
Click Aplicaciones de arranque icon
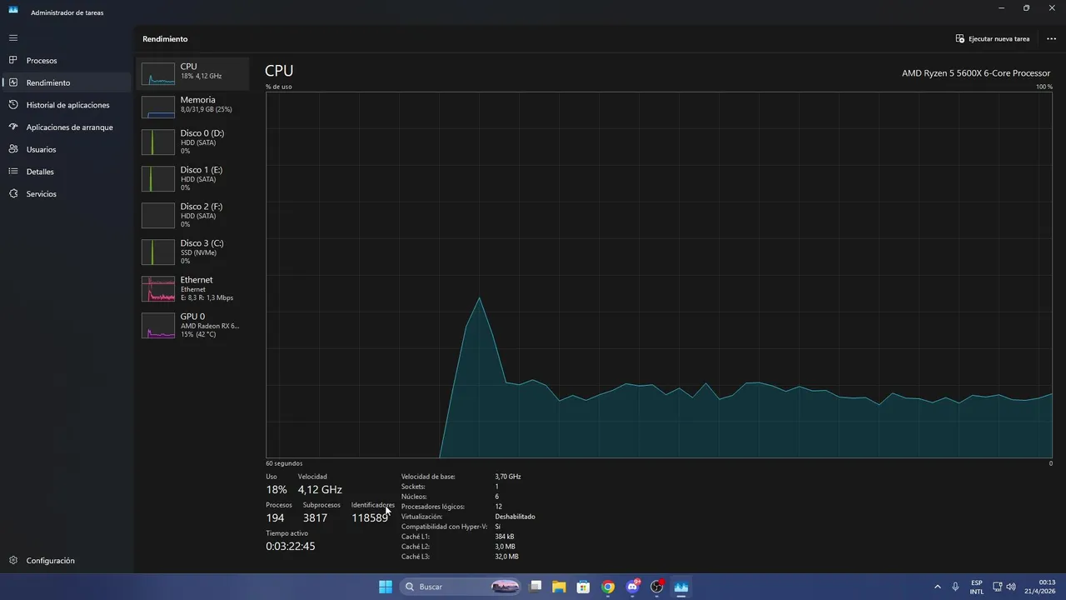(13, 127)
